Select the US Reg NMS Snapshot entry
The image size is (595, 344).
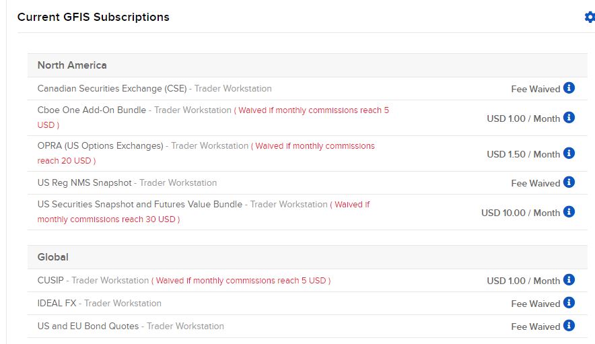(308, 183)
